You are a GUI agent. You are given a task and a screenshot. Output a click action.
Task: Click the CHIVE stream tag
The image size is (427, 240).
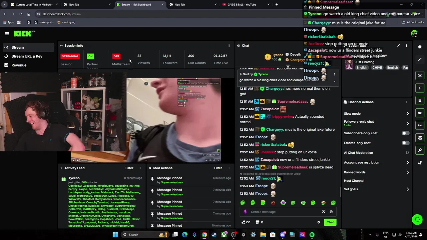pos(377,68)
